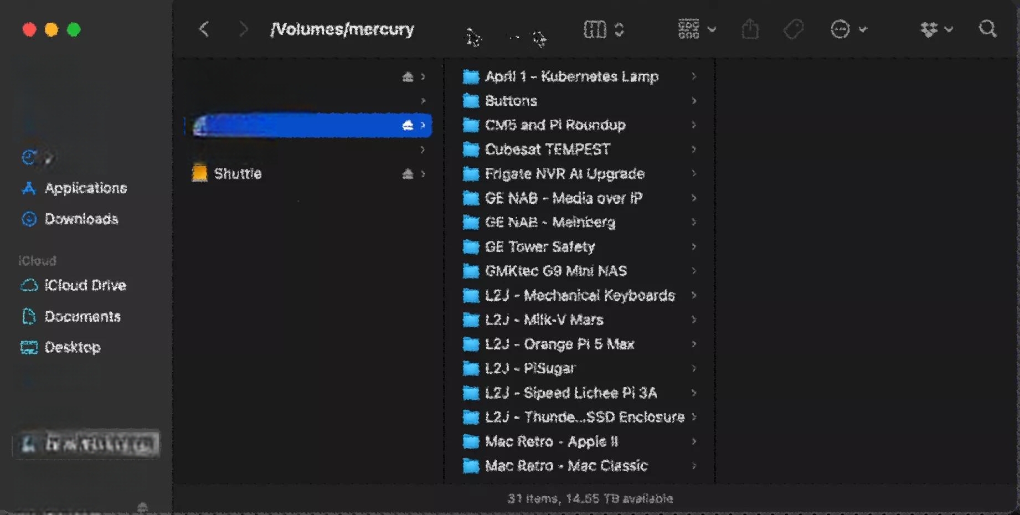The height and width of the screenshot is (515, 1020).
Task: Click the Tags toolbar icon
Action: pyautogui.click(x=793, y=29)
